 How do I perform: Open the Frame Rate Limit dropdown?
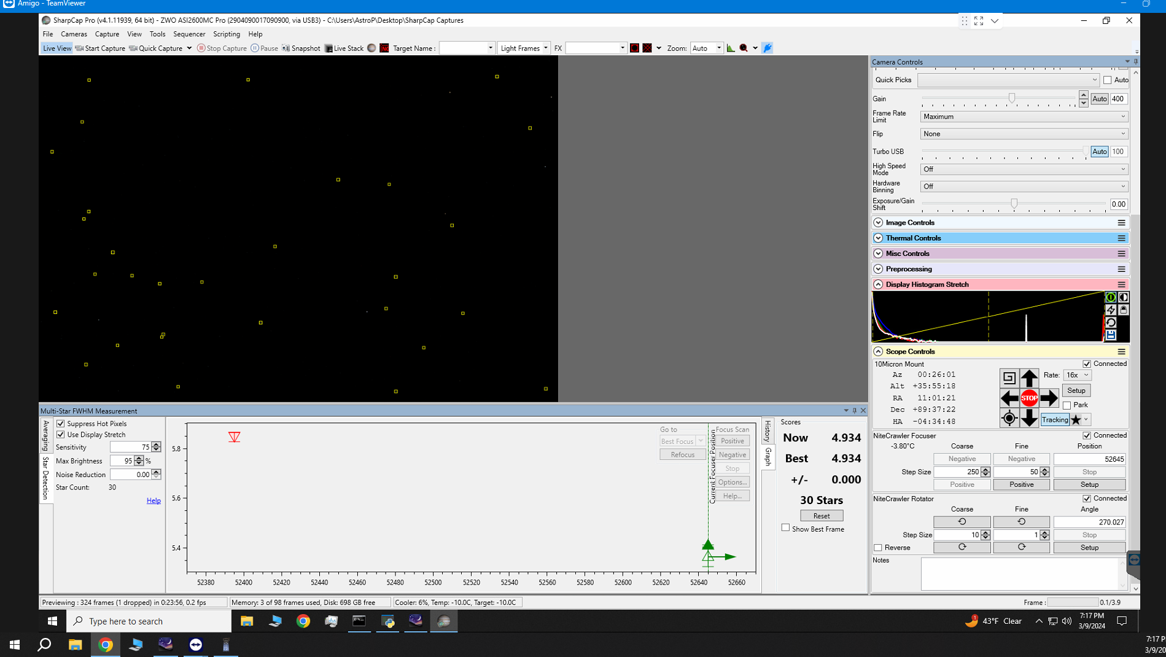tap(1024, 117)
